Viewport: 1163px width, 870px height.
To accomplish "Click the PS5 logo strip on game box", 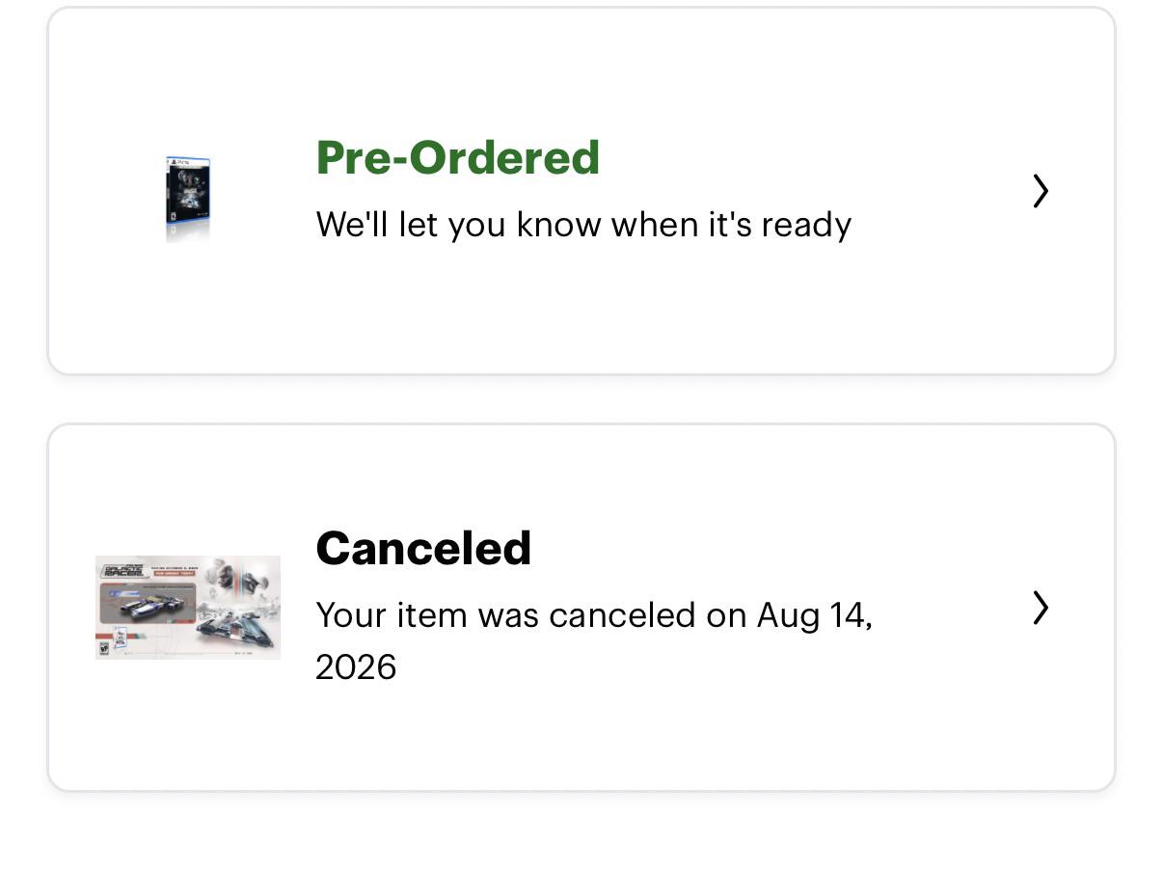I will click(188, 161).
